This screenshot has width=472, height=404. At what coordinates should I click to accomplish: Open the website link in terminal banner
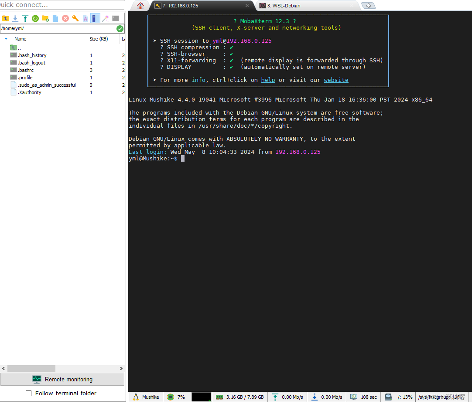(x=336, y=80)
